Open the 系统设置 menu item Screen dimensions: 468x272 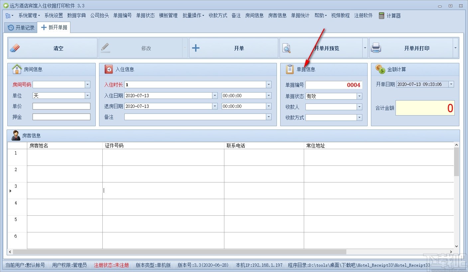[54, 16]
